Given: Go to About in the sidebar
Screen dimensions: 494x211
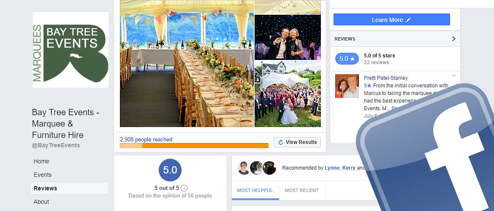Looking at the screenshot, I should pos(41,202).
